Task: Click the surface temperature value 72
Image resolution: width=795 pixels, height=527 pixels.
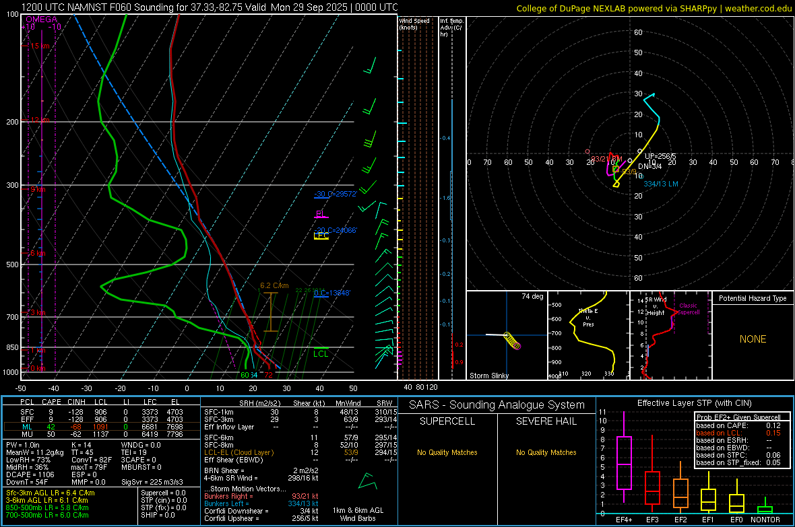Action: point(268,375)
